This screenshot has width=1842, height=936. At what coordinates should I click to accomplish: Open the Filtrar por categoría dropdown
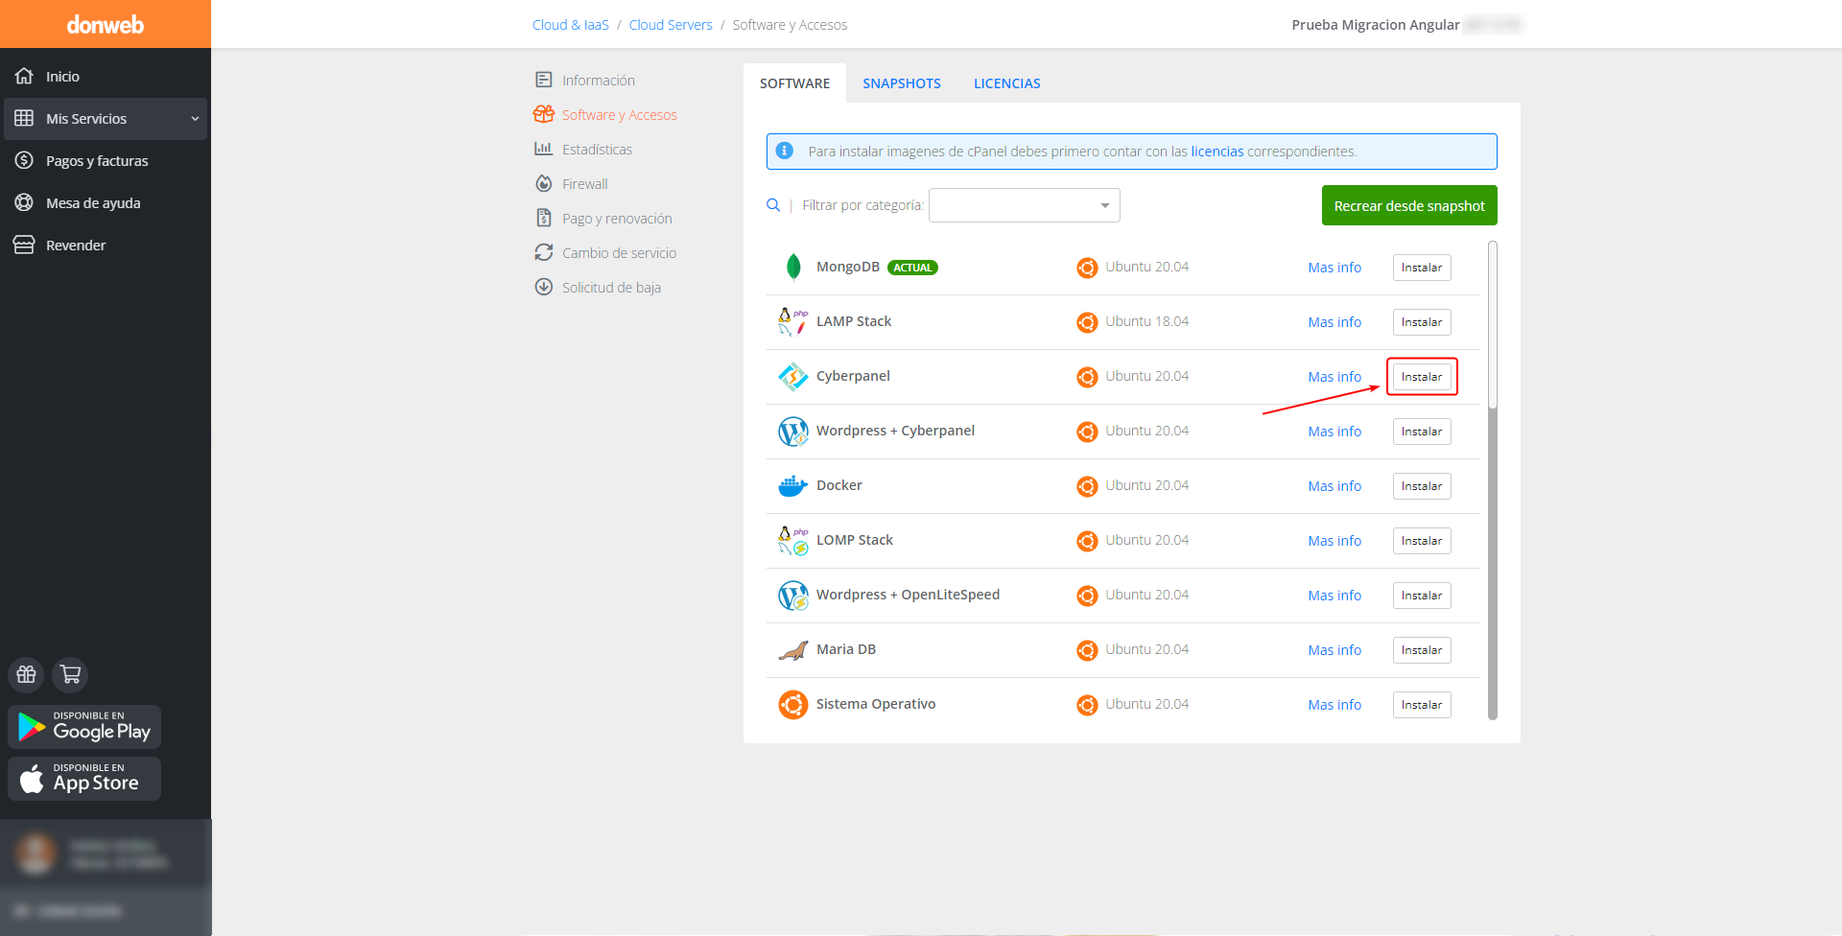tap(1024, 205)
